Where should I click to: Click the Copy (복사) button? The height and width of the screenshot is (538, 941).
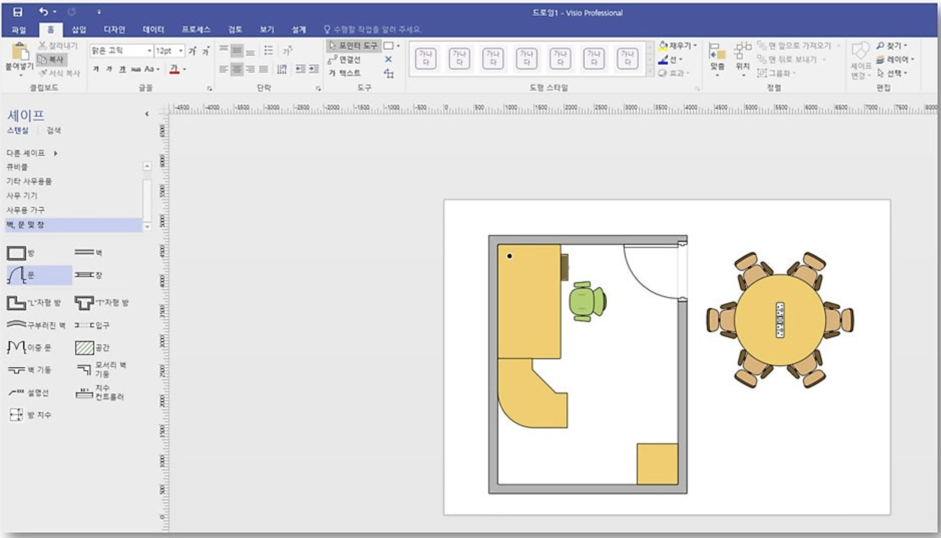52,60
